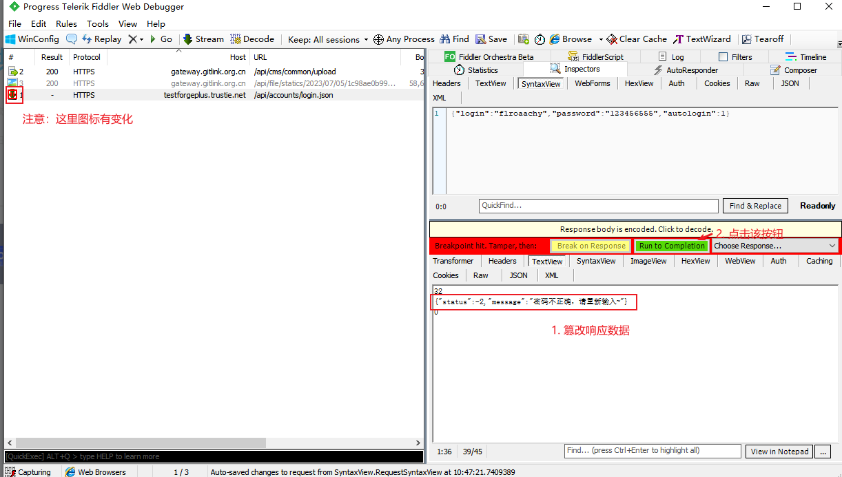The image size is (842, 477).
Task: Click the QuickFind input field
Action: pos(597,205)
